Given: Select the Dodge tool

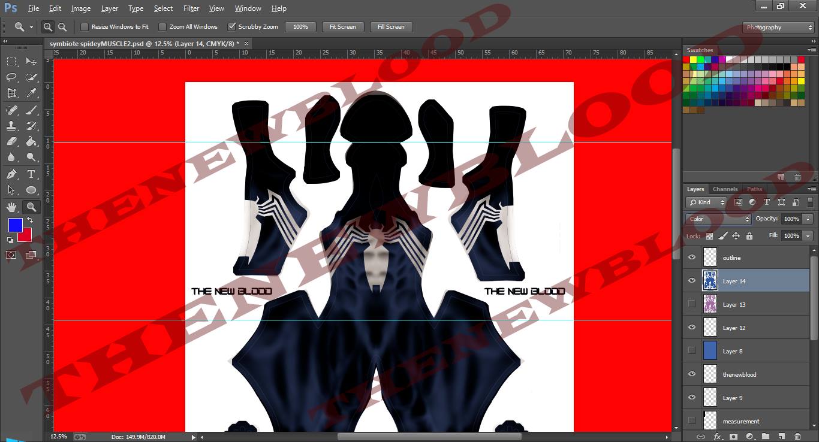Looking at the screenshot, I should [31, 158].
